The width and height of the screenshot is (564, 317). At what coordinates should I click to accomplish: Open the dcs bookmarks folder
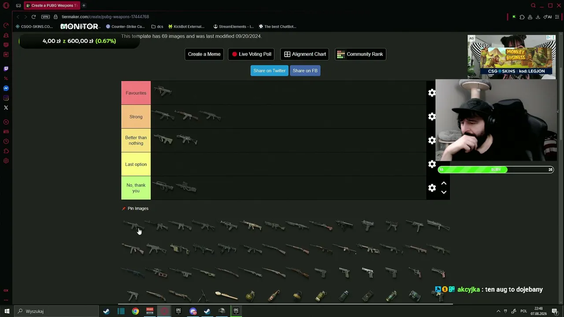coord(157,26)
